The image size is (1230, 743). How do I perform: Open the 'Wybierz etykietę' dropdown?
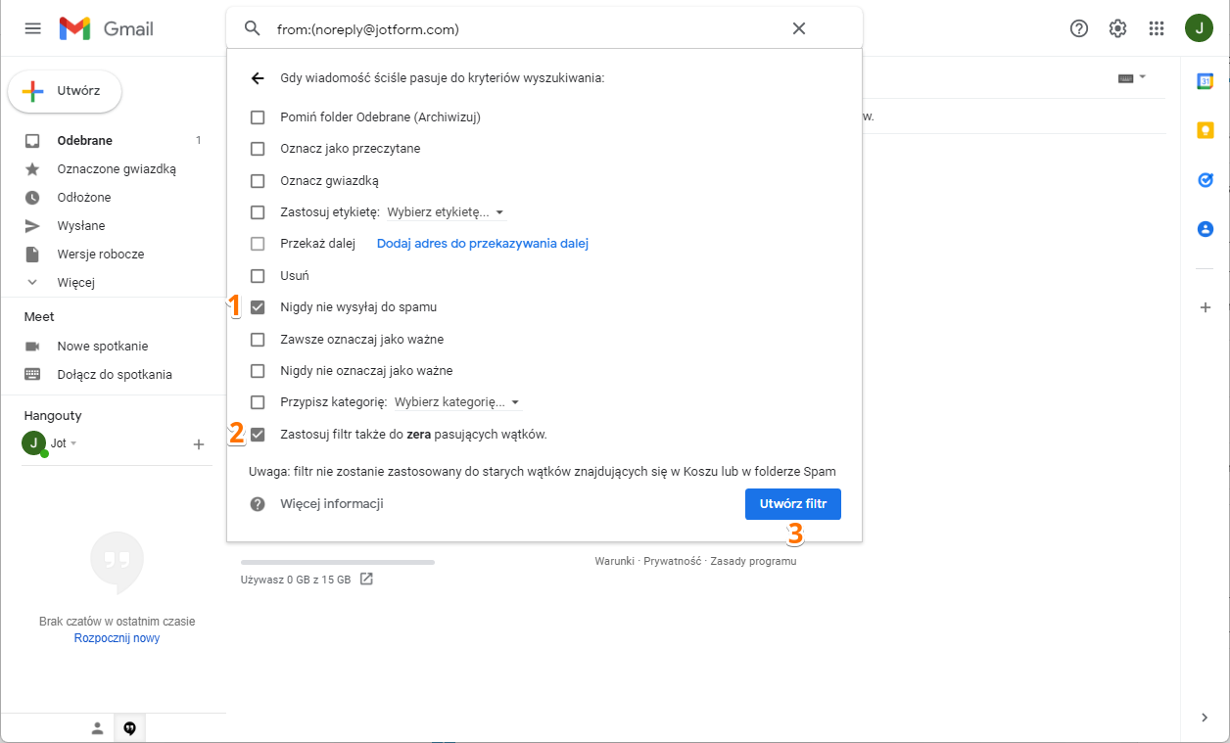click(446, 211)
